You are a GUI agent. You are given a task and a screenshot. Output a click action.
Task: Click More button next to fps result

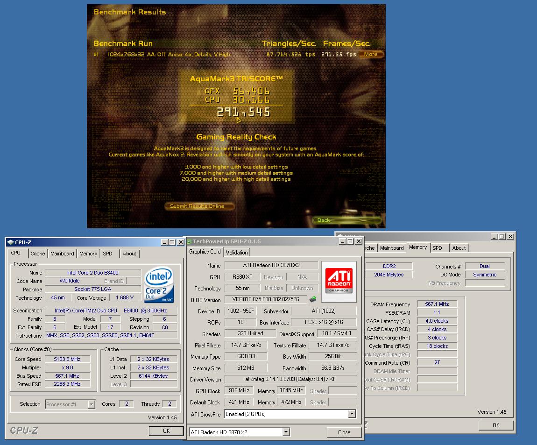(x=371, y=54)
